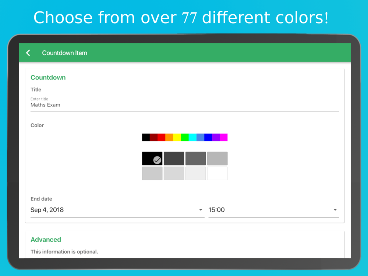Pick magenta in the color strip
The height and width of the screenshot is (276, 368).
[x=224, y=137]
